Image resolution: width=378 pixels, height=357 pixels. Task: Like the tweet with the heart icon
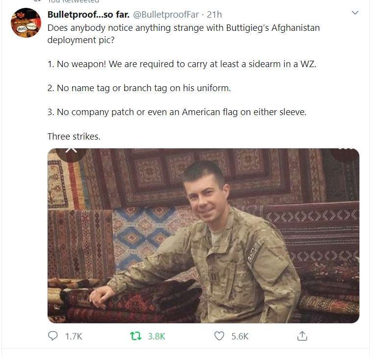pos(219,336)
